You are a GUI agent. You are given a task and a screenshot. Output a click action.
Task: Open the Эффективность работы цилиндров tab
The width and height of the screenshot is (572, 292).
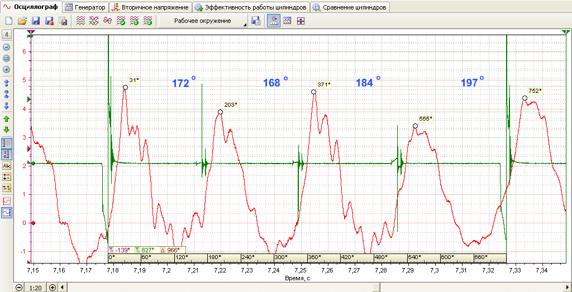click(x=251, y=7)
